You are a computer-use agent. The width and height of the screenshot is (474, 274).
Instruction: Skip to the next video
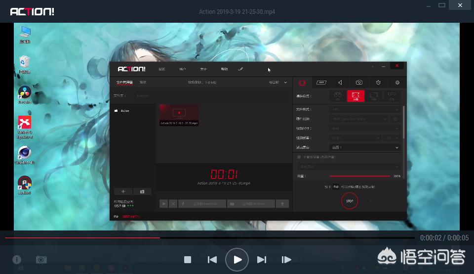[x=262, y=260]
